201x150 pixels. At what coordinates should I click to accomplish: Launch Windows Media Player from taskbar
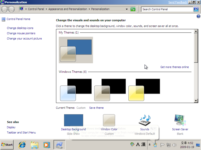click(x=46, y=145)
